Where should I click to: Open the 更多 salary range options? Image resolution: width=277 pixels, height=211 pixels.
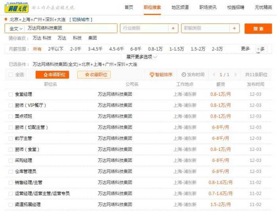click(245, 49)
